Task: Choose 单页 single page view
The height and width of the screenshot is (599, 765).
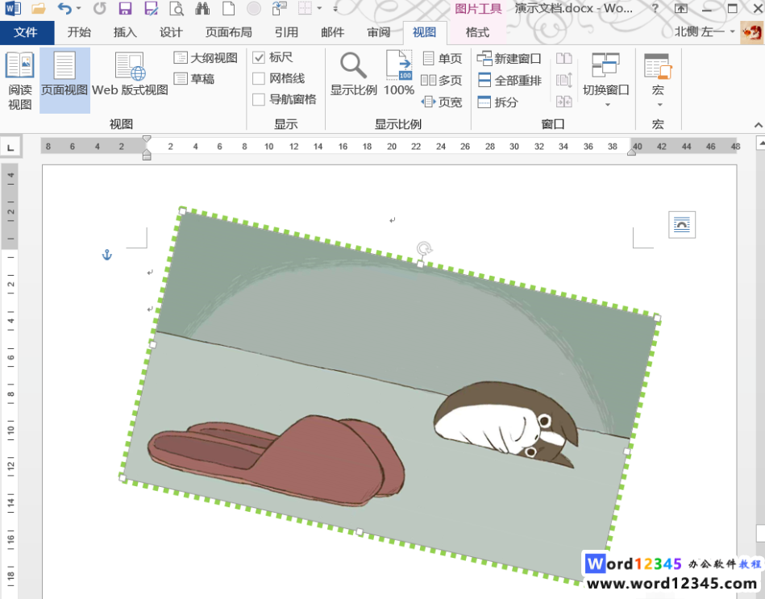Action: (x=442, y=59)
